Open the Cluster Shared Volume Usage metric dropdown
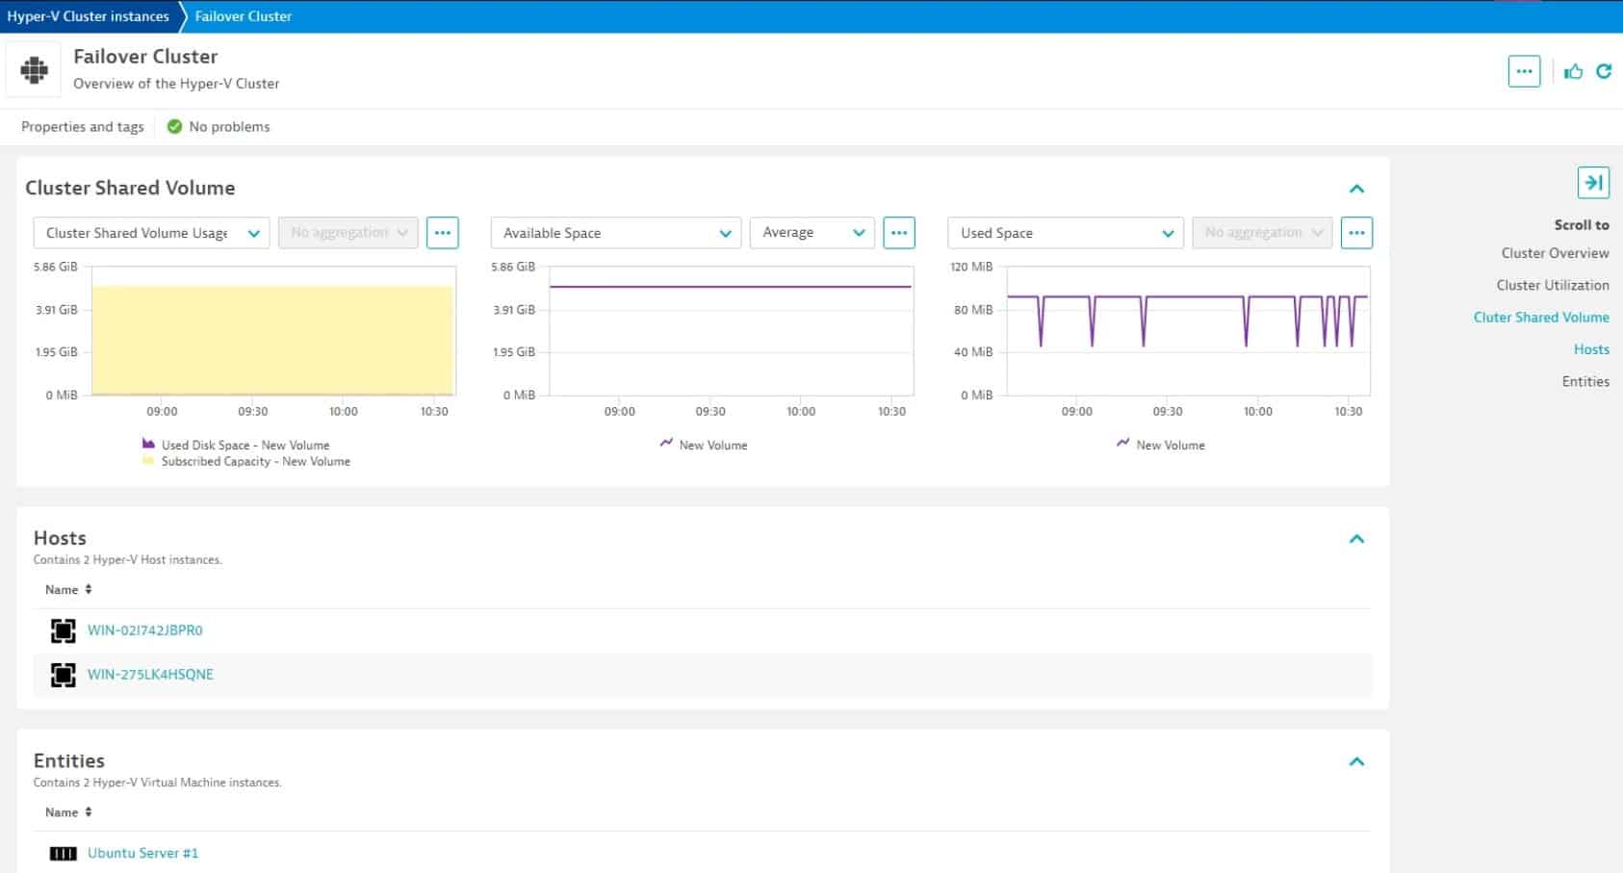The image size is (1623, 873). coord(151,233)
